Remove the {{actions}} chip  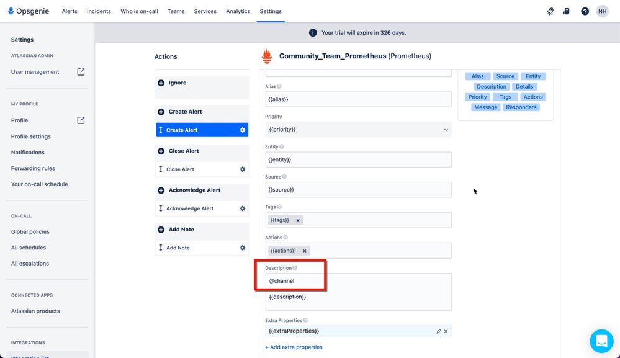[305, 251]
